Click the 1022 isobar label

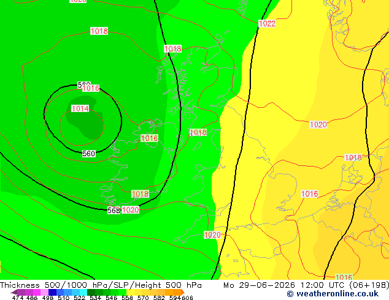click(x=267, y=23)
